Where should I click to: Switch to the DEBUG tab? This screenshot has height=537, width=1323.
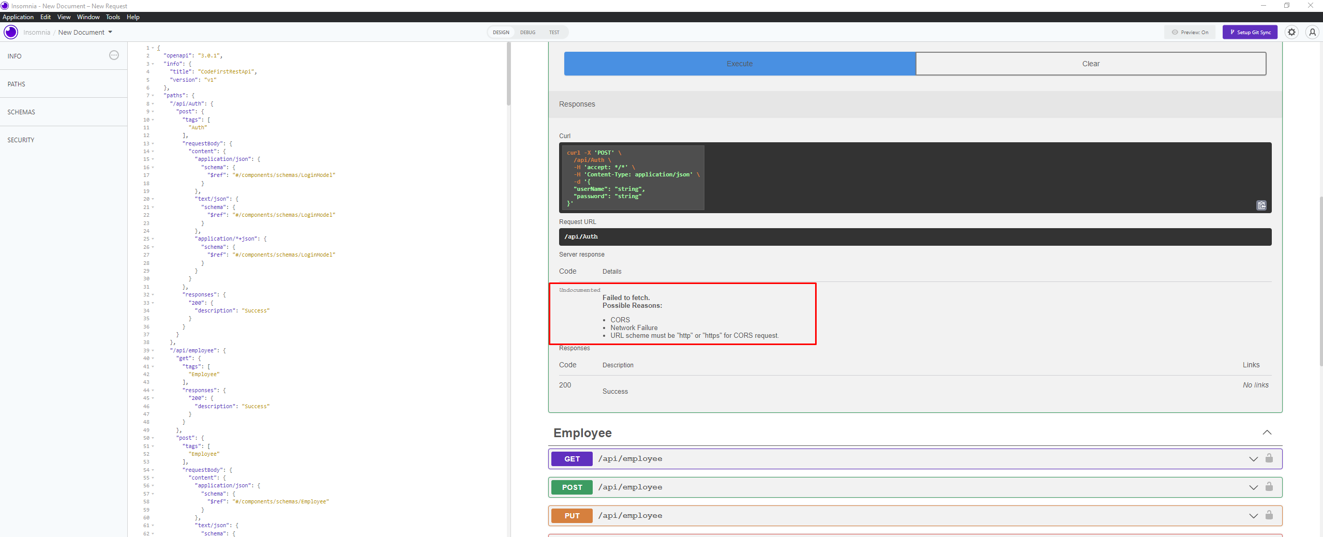(528, 32)
